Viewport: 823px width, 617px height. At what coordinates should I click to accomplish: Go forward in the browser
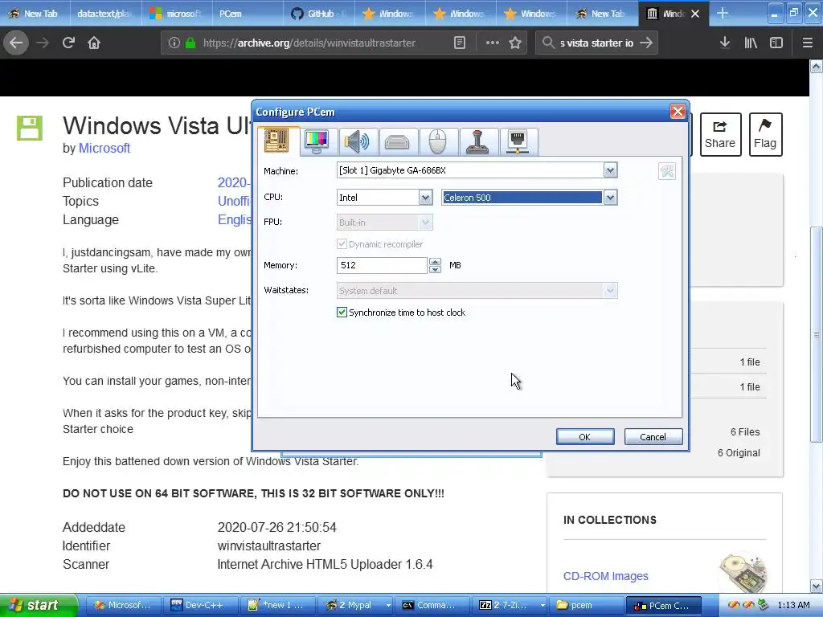click(43, 43)
